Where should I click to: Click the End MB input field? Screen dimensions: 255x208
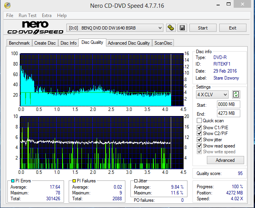point(228,113)
